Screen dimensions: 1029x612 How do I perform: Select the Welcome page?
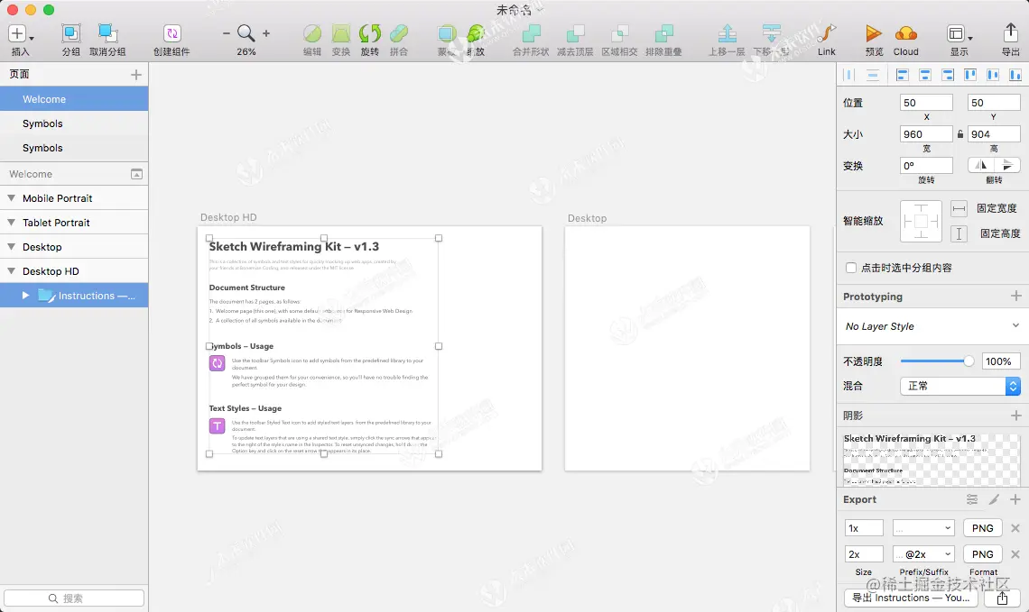74,99
